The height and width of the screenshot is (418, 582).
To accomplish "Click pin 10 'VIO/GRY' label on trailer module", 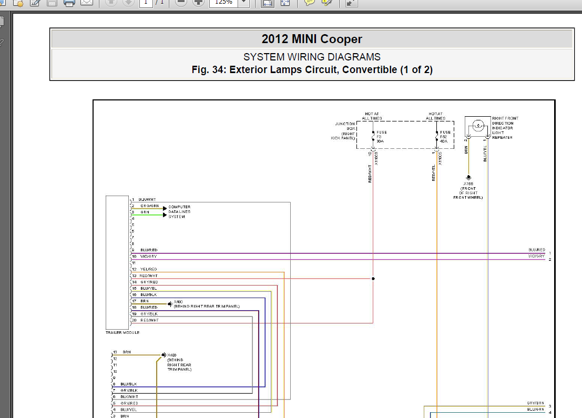I will (148, 256).
